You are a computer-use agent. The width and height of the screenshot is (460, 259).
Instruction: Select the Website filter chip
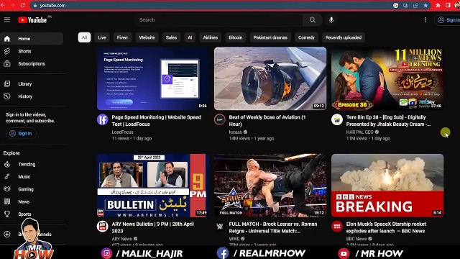tap(147, 37)
